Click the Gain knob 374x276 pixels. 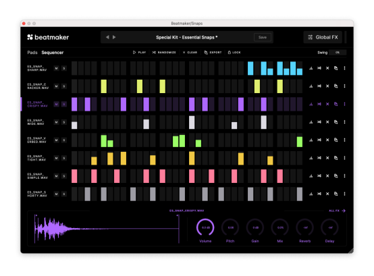pyautogui.click(x=255, y=227)
